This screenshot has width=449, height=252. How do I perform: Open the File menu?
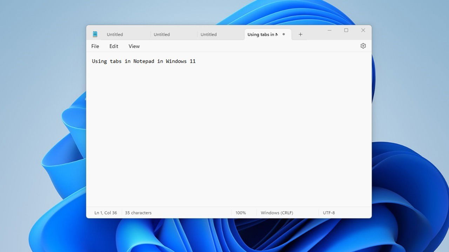(95, 46)
